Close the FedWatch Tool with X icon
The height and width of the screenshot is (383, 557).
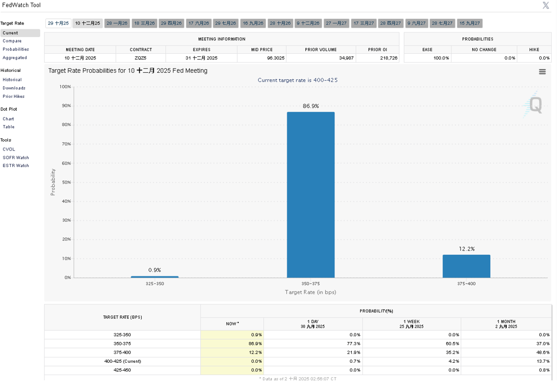tap(546, 5)
